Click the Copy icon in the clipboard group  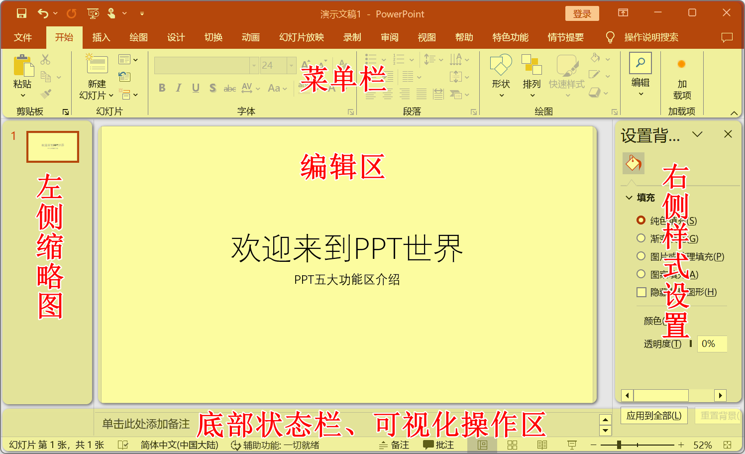click(46, 77)
